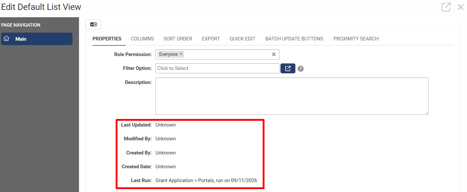
Task: Click the 'Edit Default List View' title
Action: (41, 7)
